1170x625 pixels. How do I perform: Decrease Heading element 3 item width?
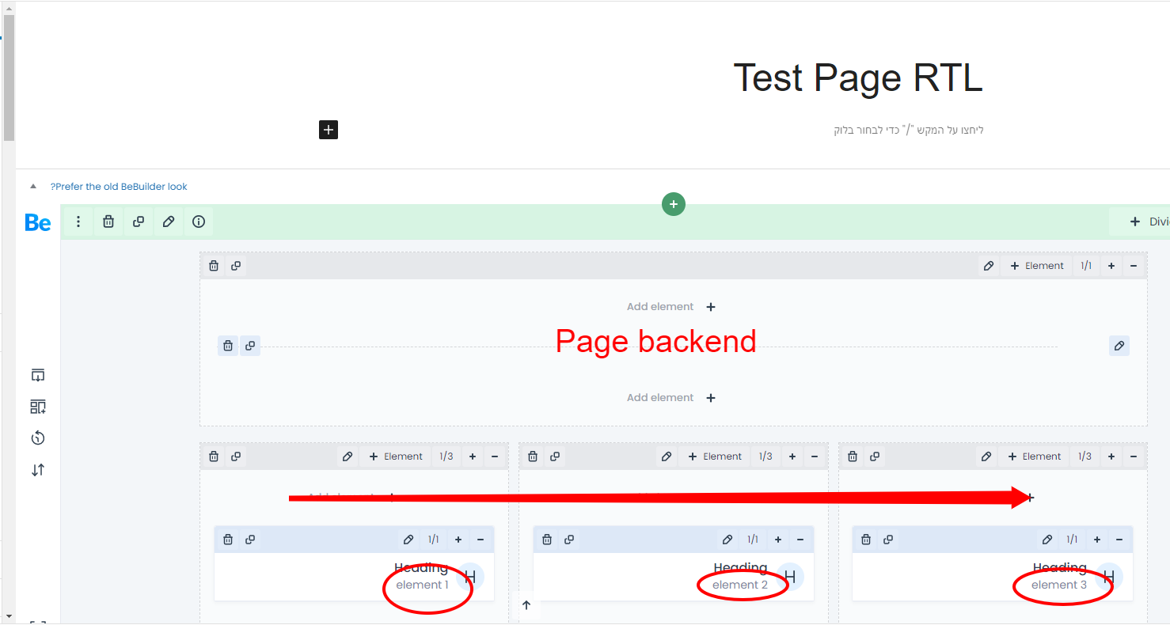(1119, 540)
